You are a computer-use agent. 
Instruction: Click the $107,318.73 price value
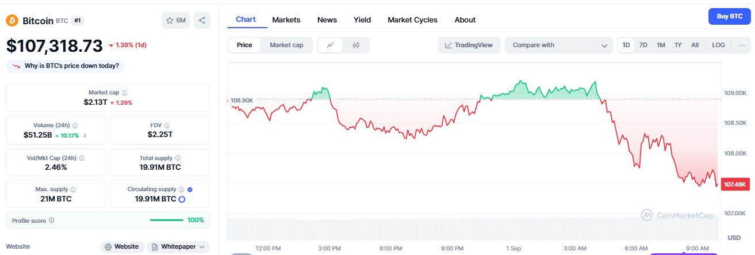(55, 45)
